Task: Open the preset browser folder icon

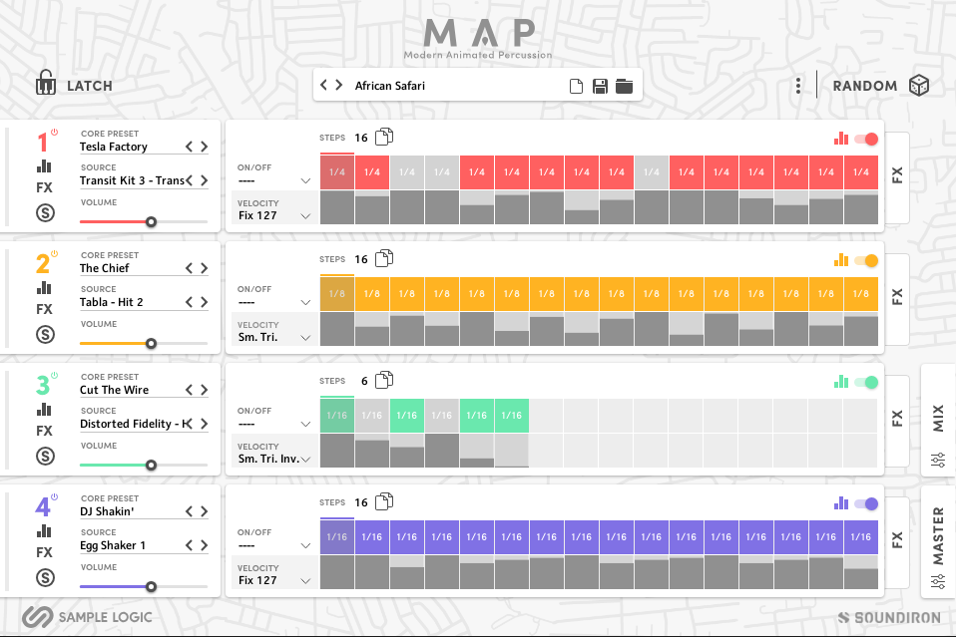Action: point(624,87)
